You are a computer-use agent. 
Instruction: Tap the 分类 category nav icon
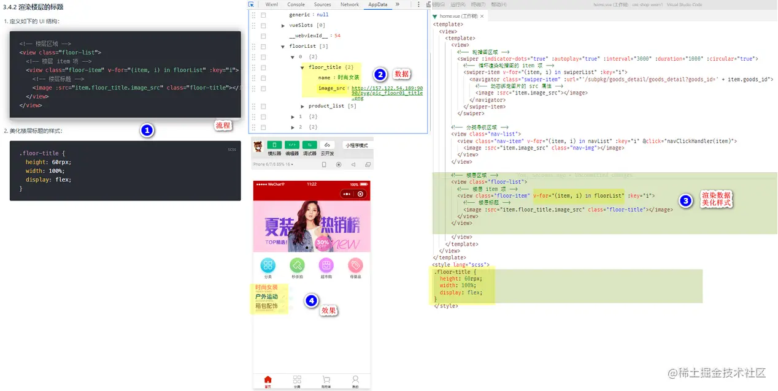(x=268, y=265)
